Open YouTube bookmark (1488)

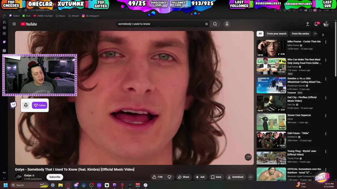(x=43, y=16)
